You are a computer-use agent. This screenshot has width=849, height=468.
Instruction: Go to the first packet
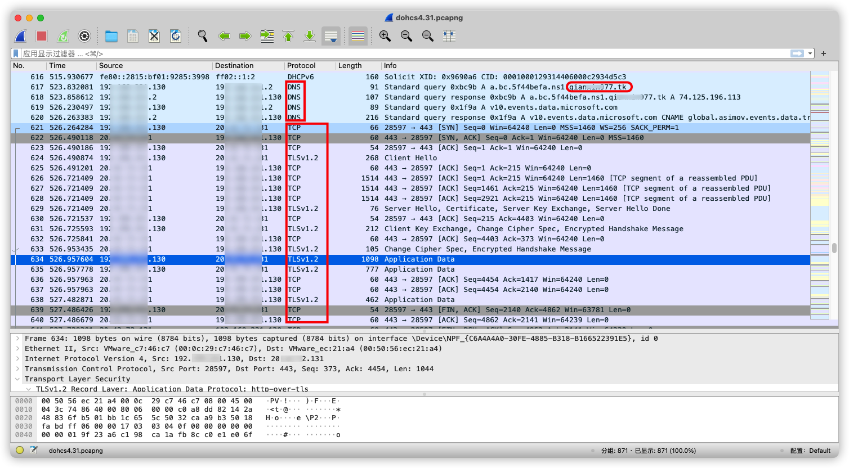pos(288,35)
